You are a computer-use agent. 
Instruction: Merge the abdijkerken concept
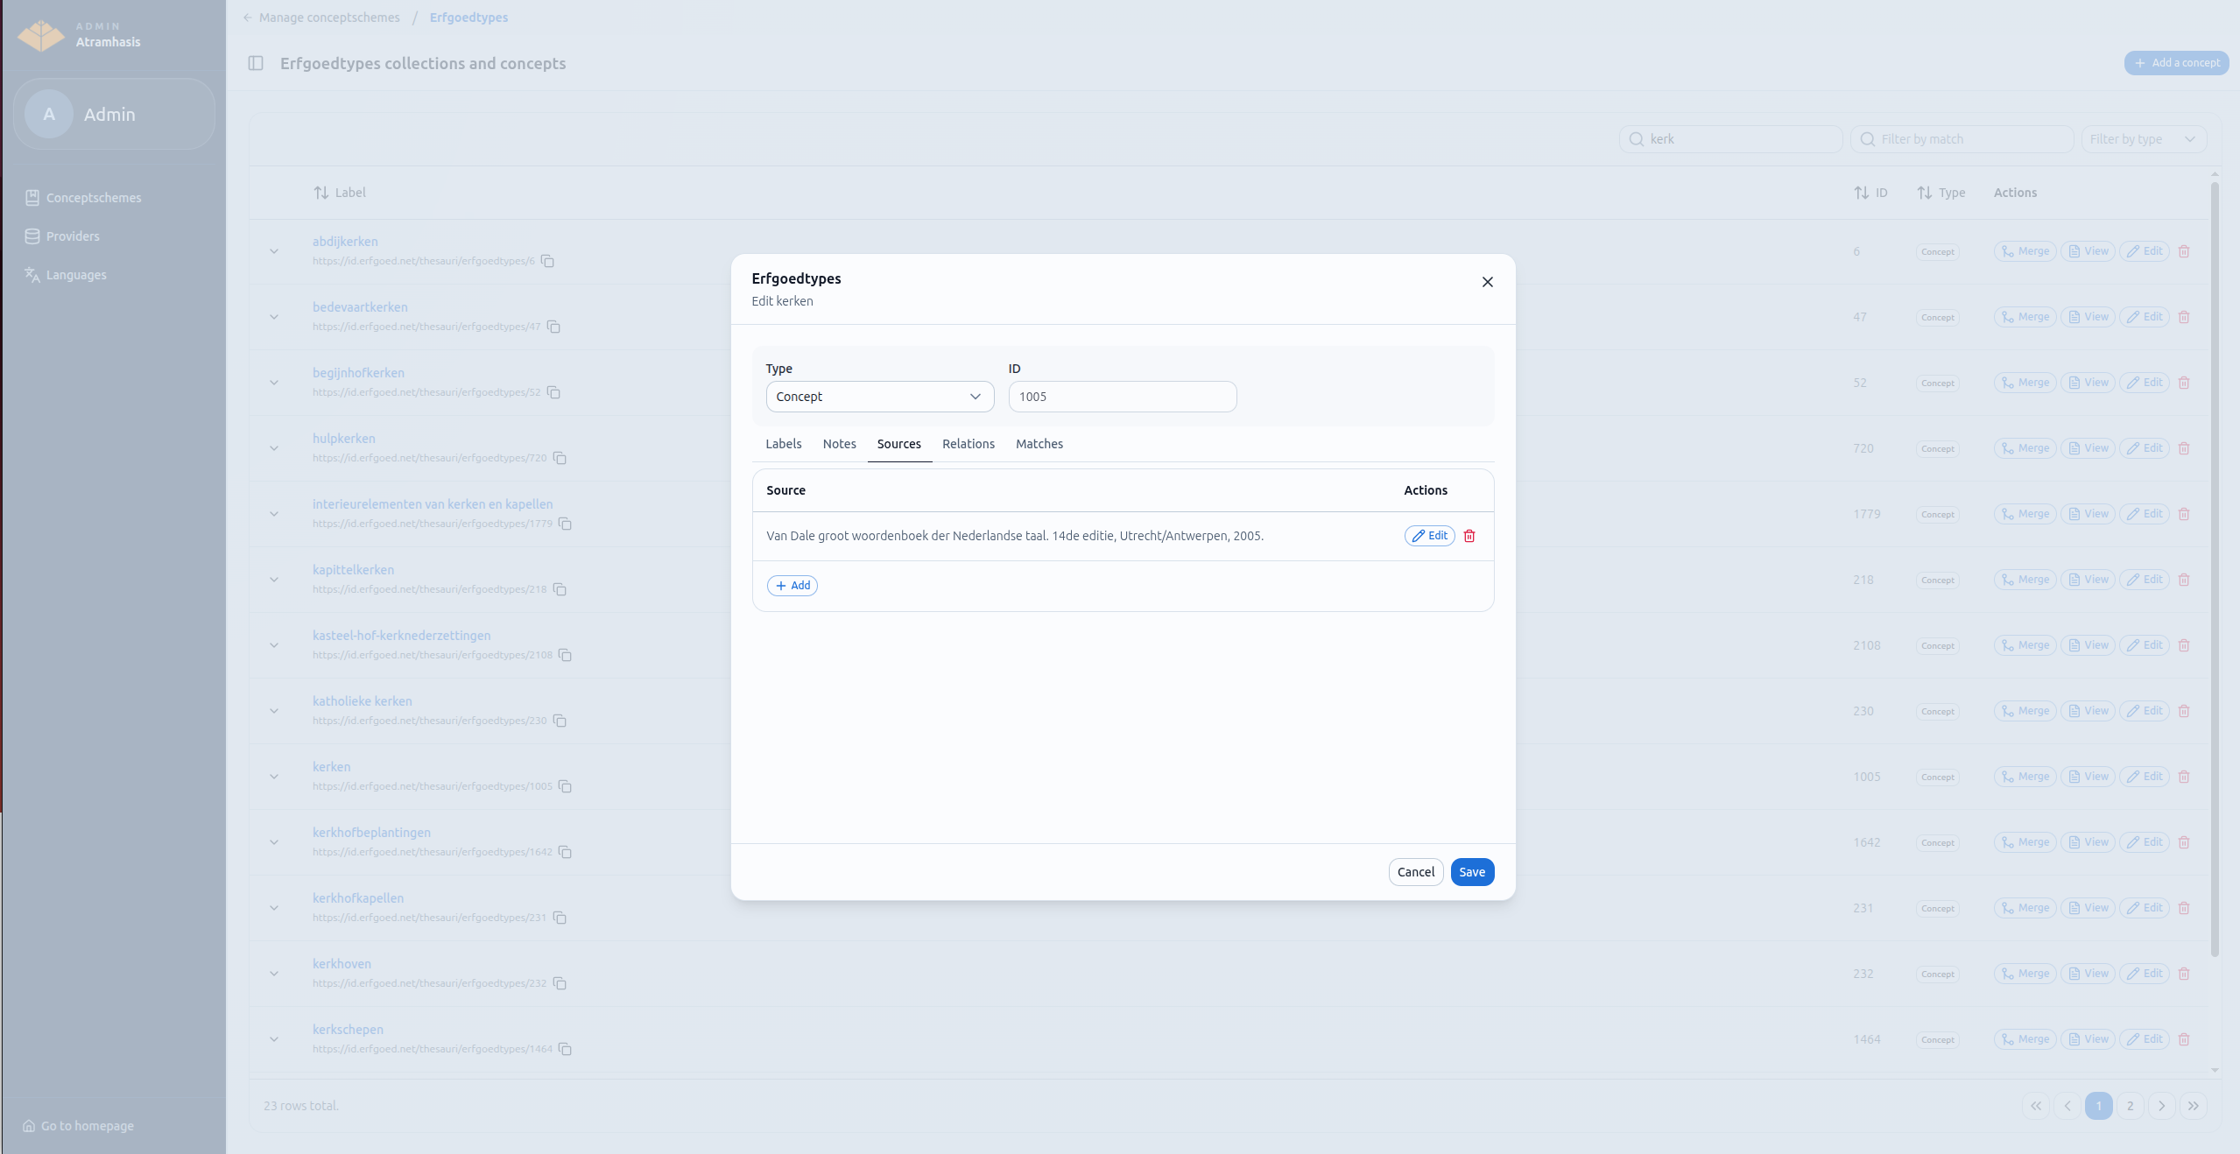tap(2025, 251)
